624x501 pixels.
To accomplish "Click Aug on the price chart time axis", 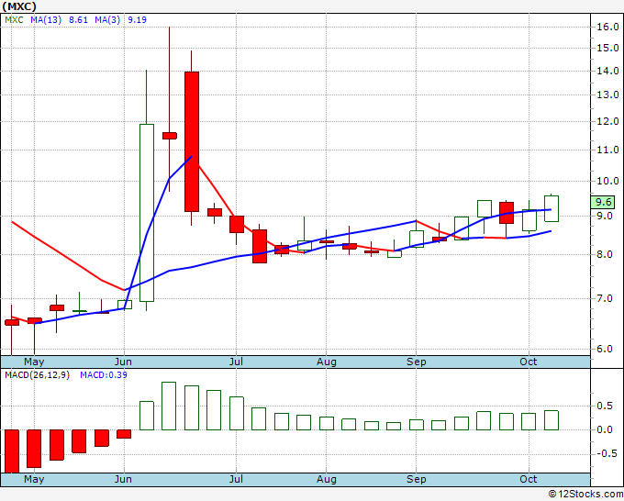I will tap(327, 362).
